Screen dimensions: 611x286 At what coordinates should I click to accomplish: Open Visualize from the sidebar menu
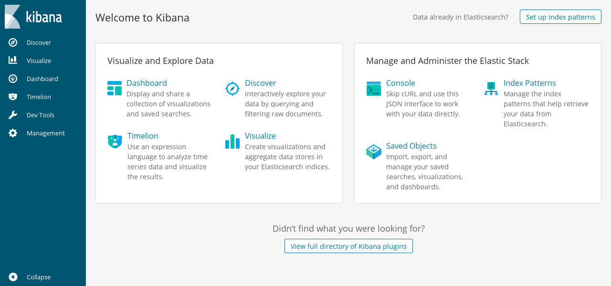click(39, 61)
